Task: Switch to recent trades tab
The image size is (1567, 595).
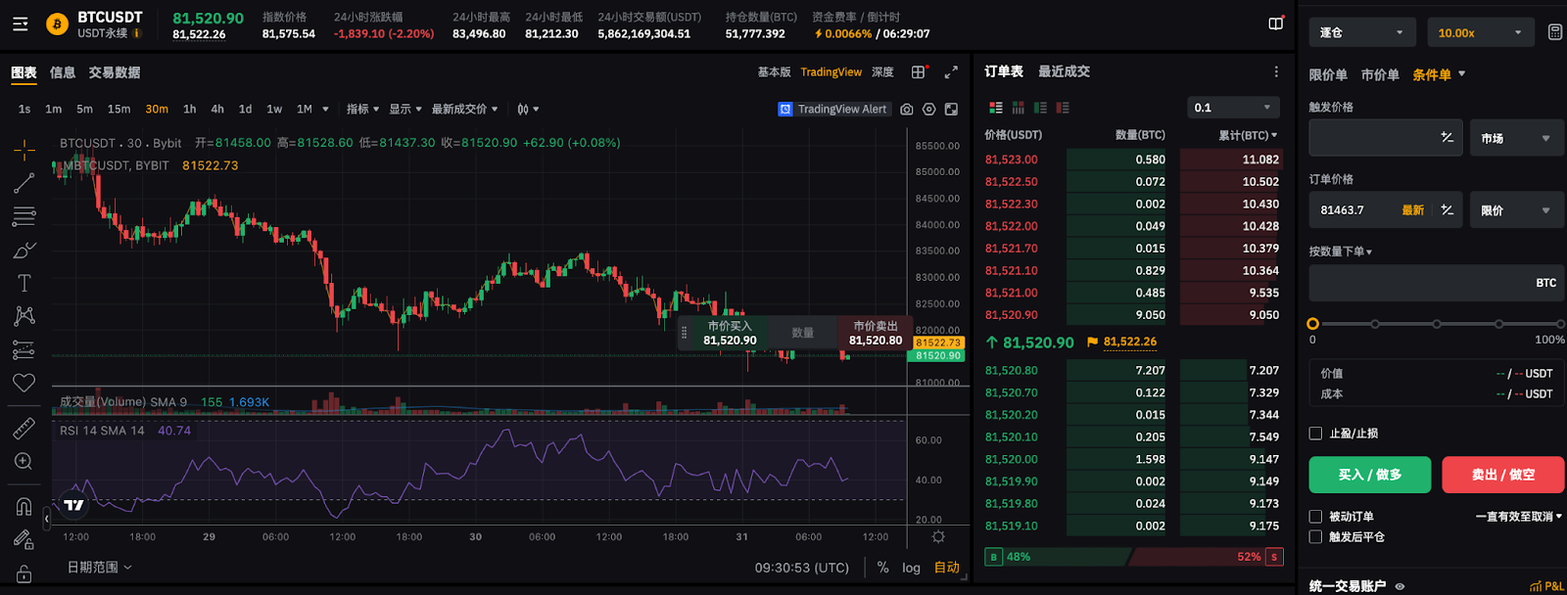Action: click(x=1064, y=71)
